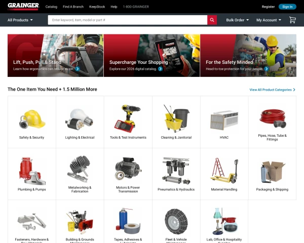
Task: Open Motors & Power Transmission motor image
Action: point(128,169)
